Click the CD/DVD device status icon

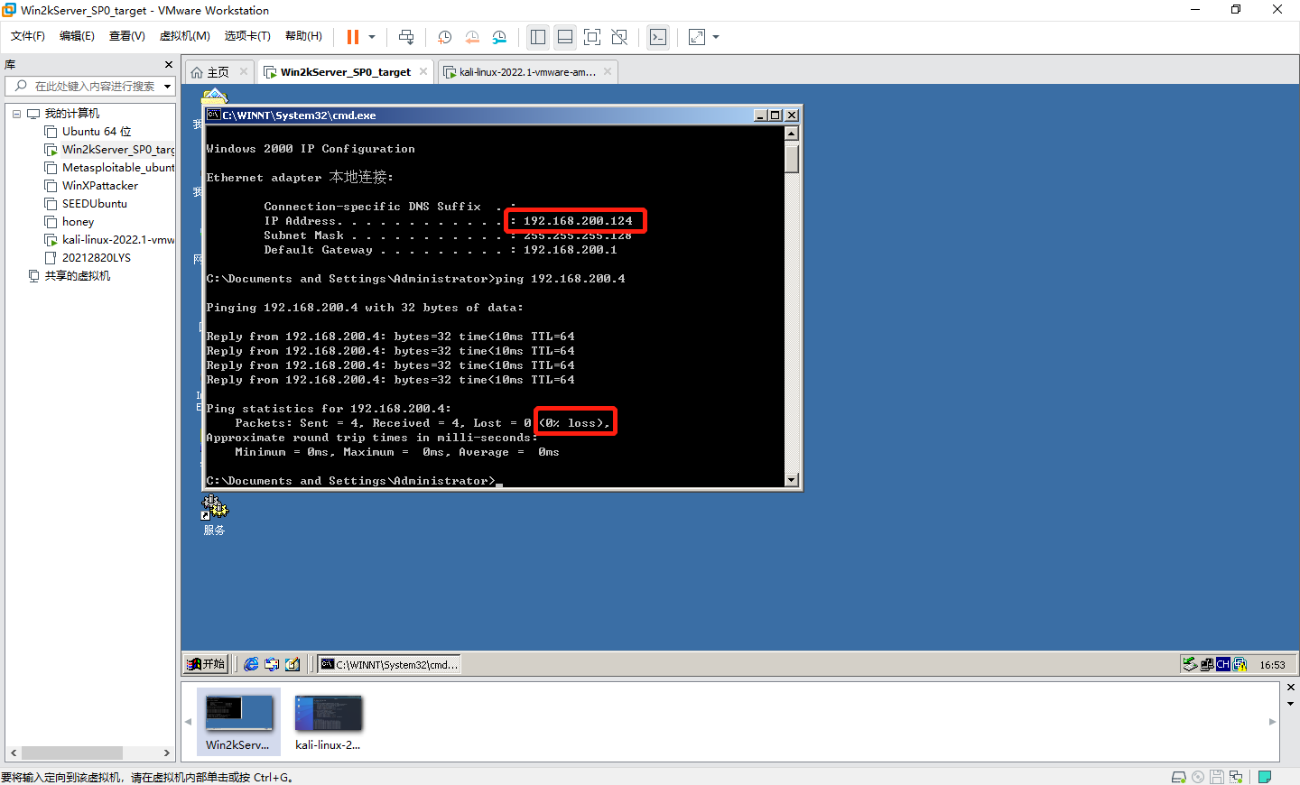(1198, 777)
